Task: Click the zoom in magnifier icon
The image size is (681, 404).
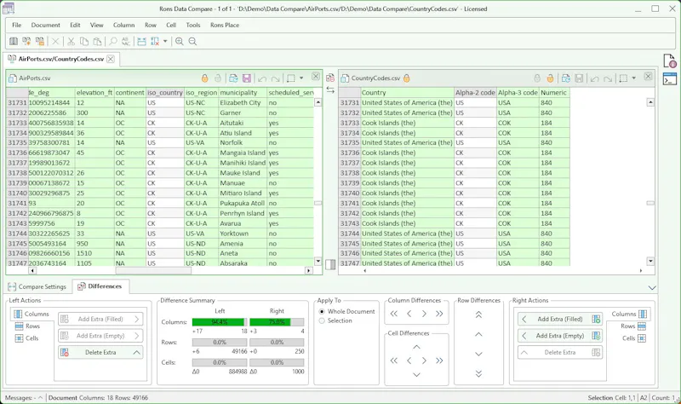Action: pos(180,41)
